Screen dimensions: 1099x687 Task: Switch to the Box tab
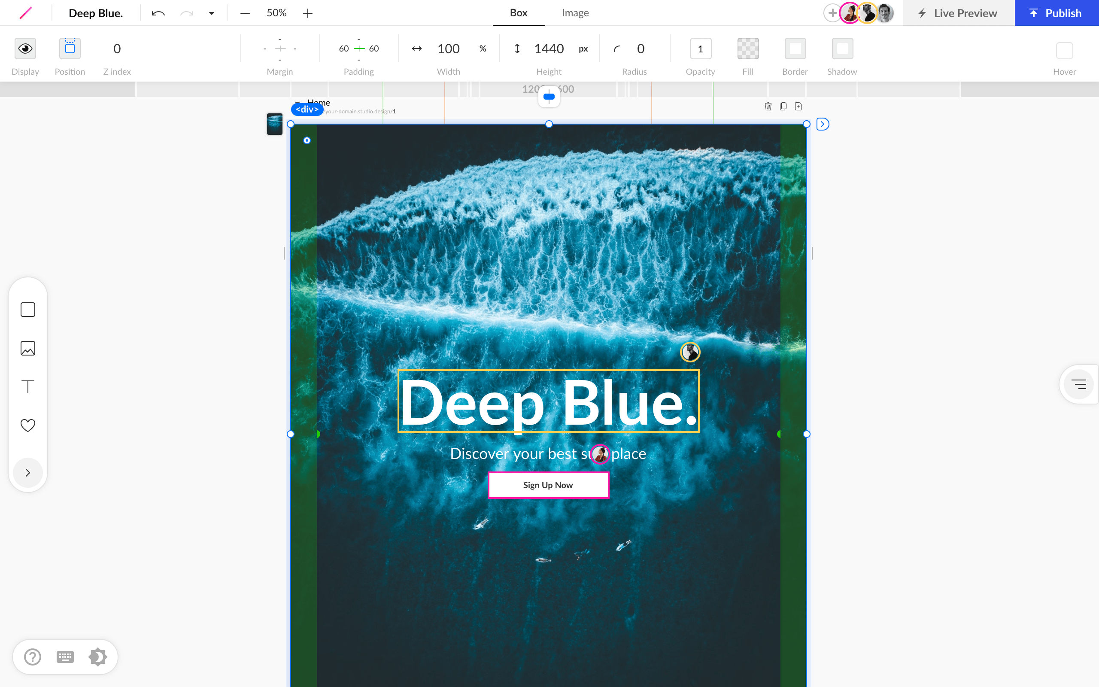(x=518, y=12)
